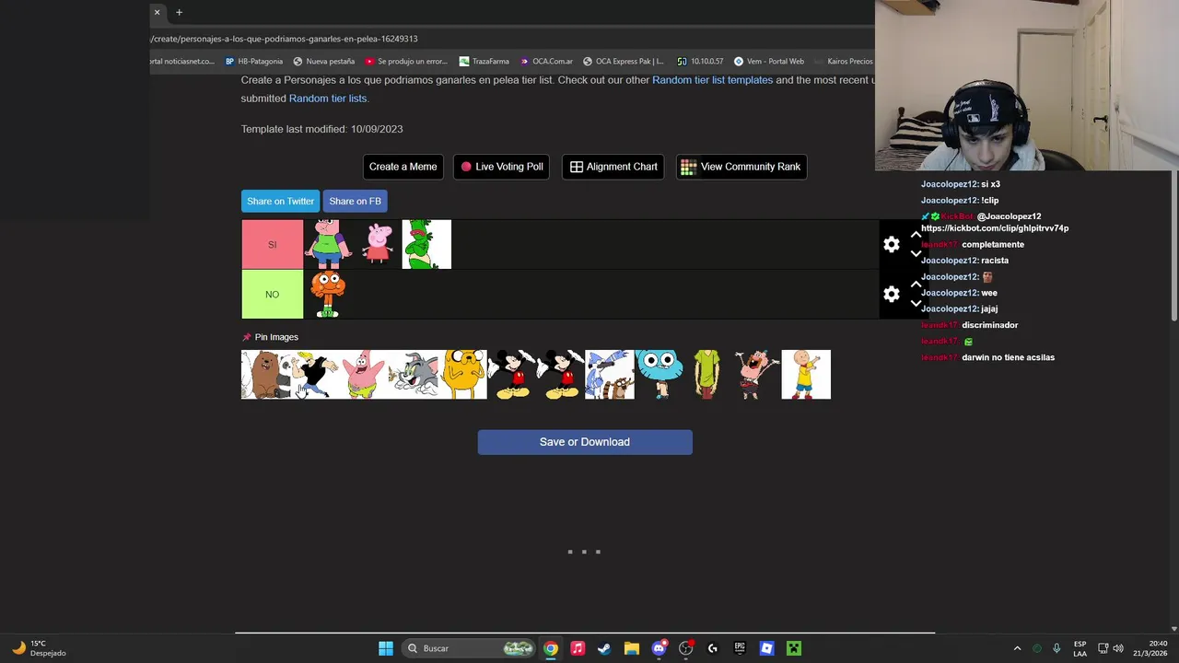1179x663 pixels.
Task: Open the kickbot.com clip link in chat
Action: [995, 228]
